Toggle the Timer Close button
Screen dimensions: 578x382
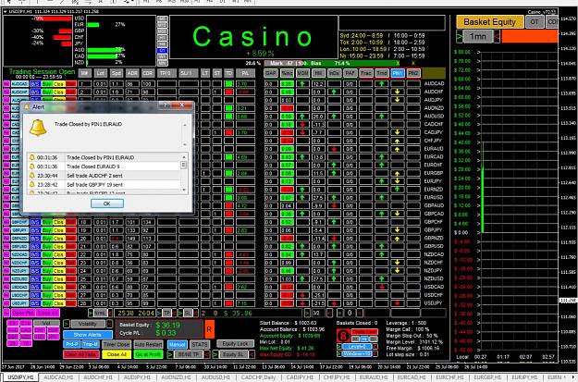pyautogui.click(x=117, y=344)
